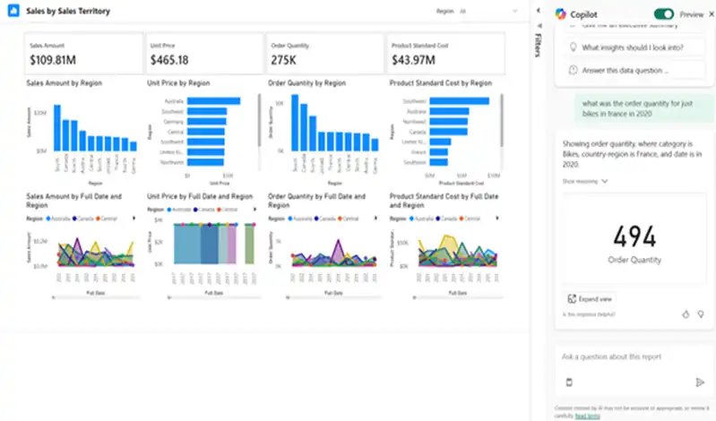Open the Read terms link

(587, 416)
